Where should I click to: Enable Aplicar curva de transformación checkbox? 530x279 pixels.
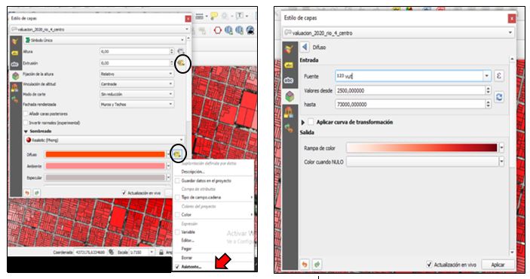pyautogui.click(x=311, y=122)
